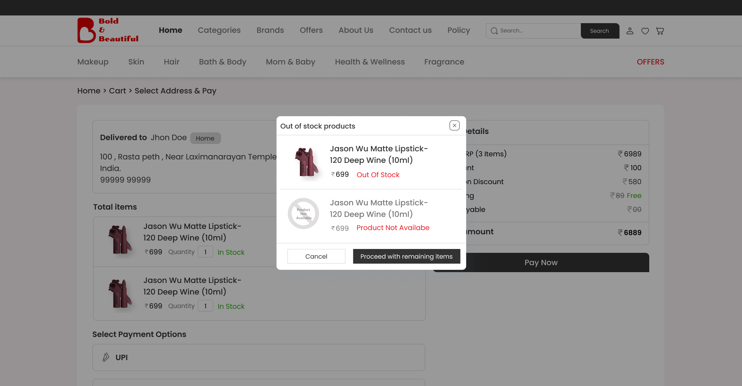Viewport: 742px width, 386px height.
Task: Click the ₹6989 MRP value
Action: tap(630, 154)
